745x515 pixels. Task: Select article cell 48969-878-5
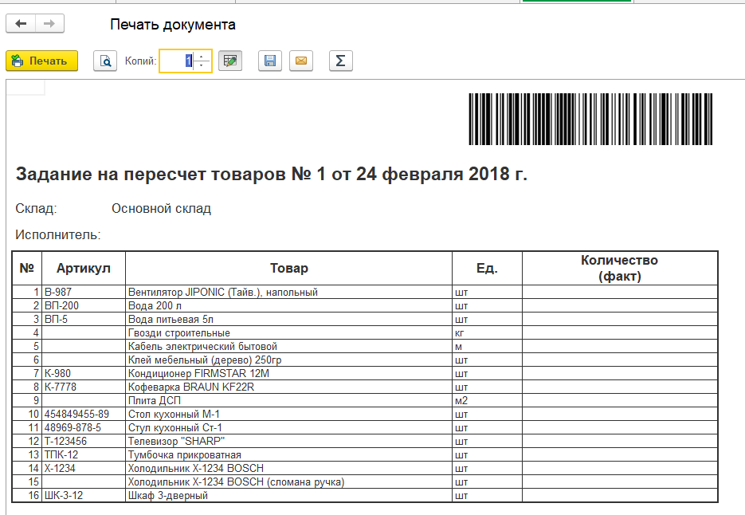coord(84,427)
